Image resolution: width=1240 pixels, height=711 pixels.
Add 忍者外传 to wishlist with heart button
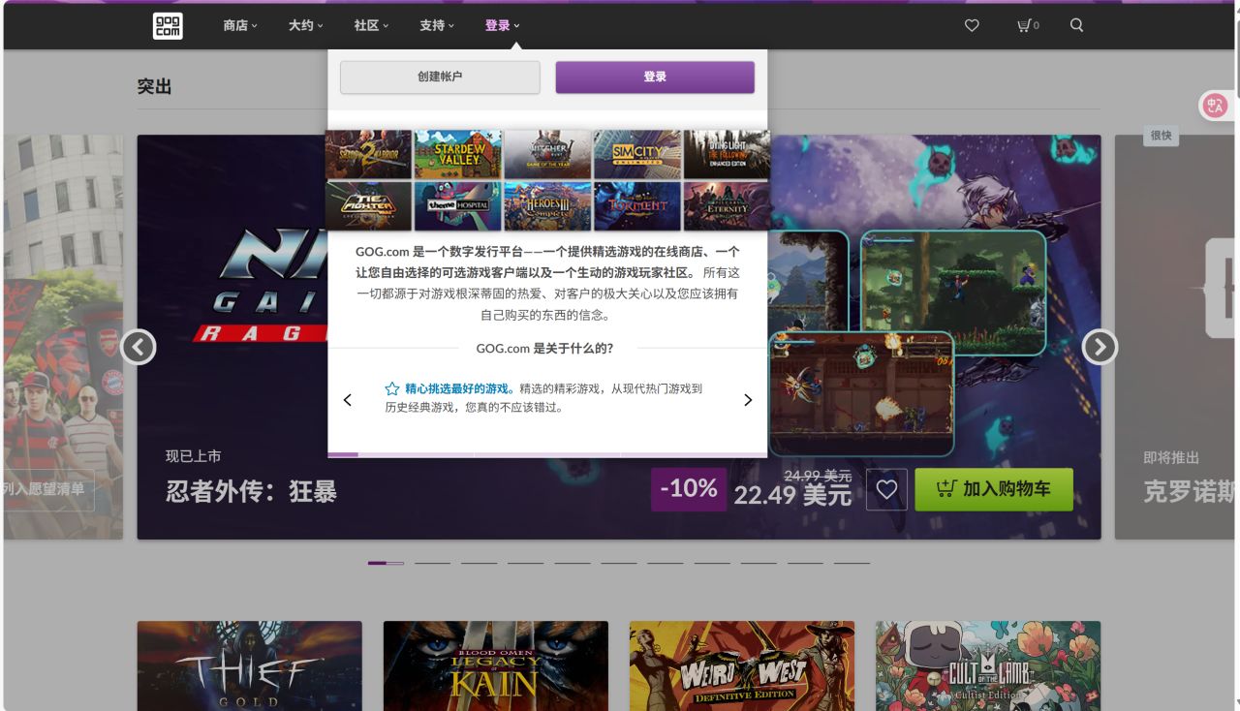tap(886, 490)
